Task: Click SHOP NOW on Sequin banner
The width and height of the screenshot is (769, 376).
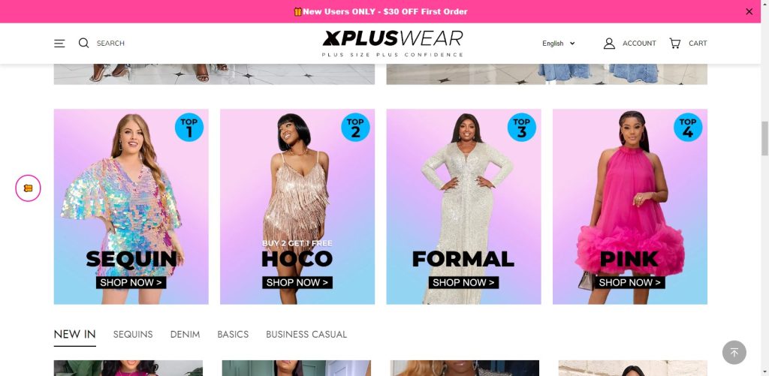Action: tap(131, 282)
